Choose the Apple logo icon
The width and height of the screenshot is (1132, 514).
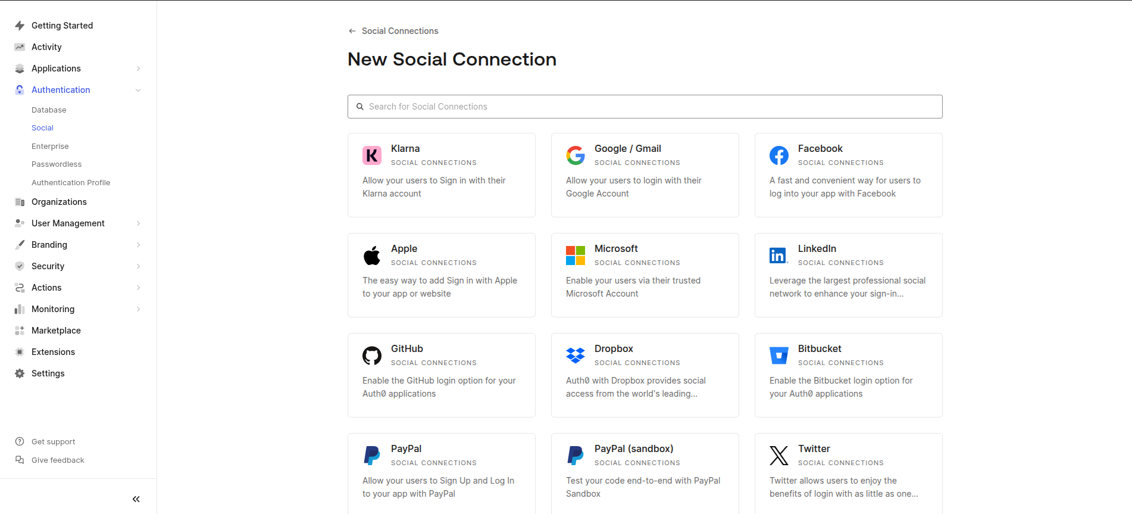pyautogui.click(x=372, y=256)
